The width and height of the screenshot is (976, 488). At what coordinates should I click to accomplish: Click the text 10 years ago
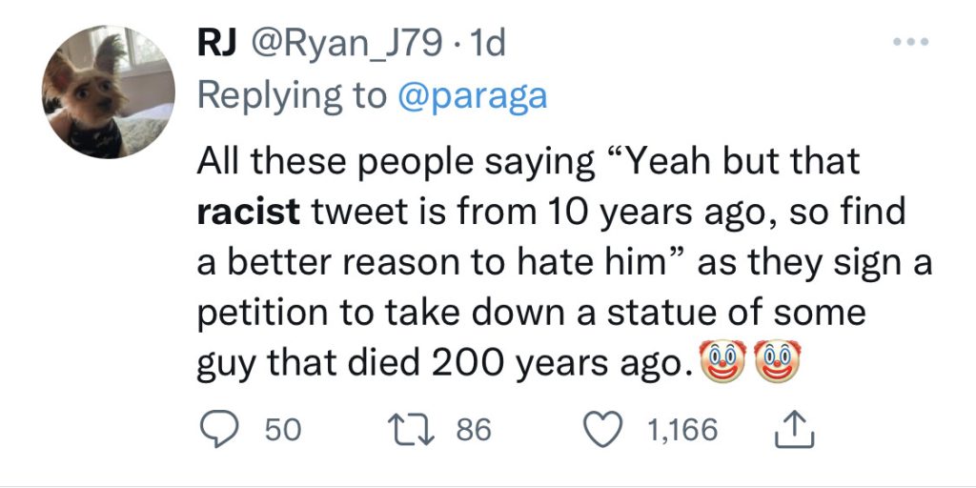pyautogui.click(x=657, y=213)
